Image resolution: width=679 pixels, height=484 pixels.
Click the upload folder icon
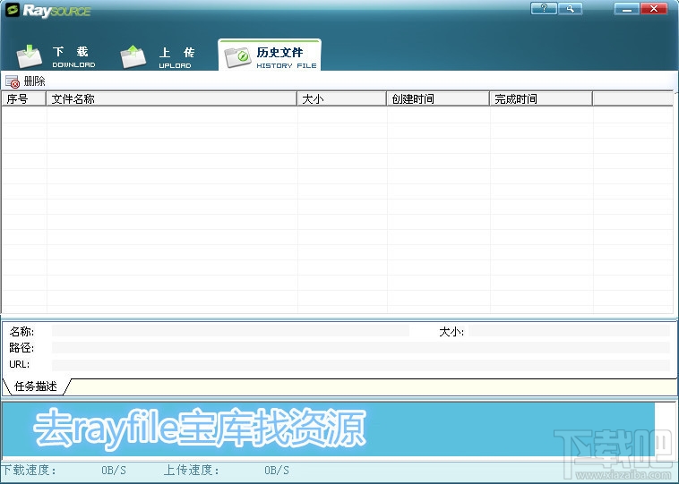pos(133,56)
